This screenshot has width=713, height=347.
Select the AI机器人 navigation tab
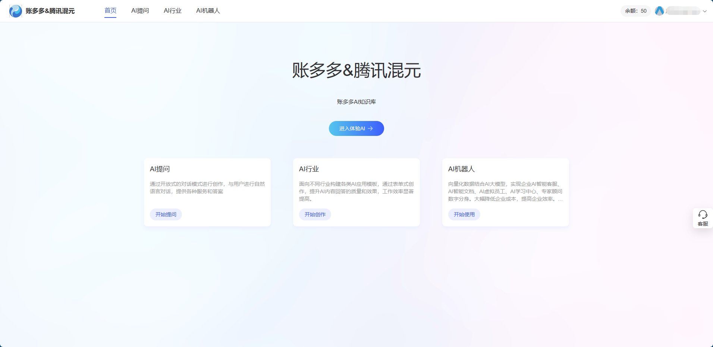tap(208, 11)
